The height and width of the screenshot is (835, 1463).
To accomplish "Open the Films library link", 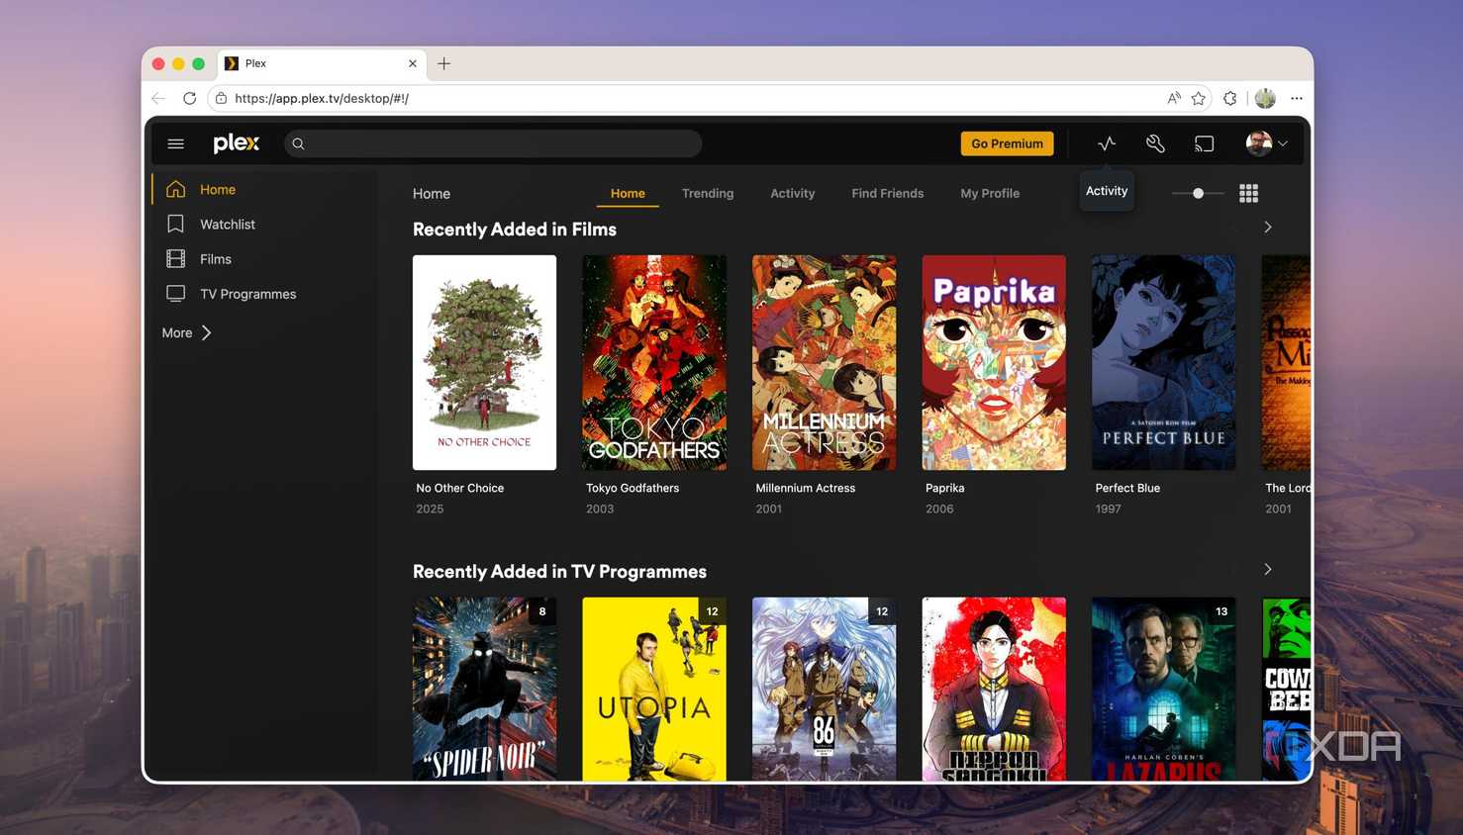I will click(x=216, y=259).
